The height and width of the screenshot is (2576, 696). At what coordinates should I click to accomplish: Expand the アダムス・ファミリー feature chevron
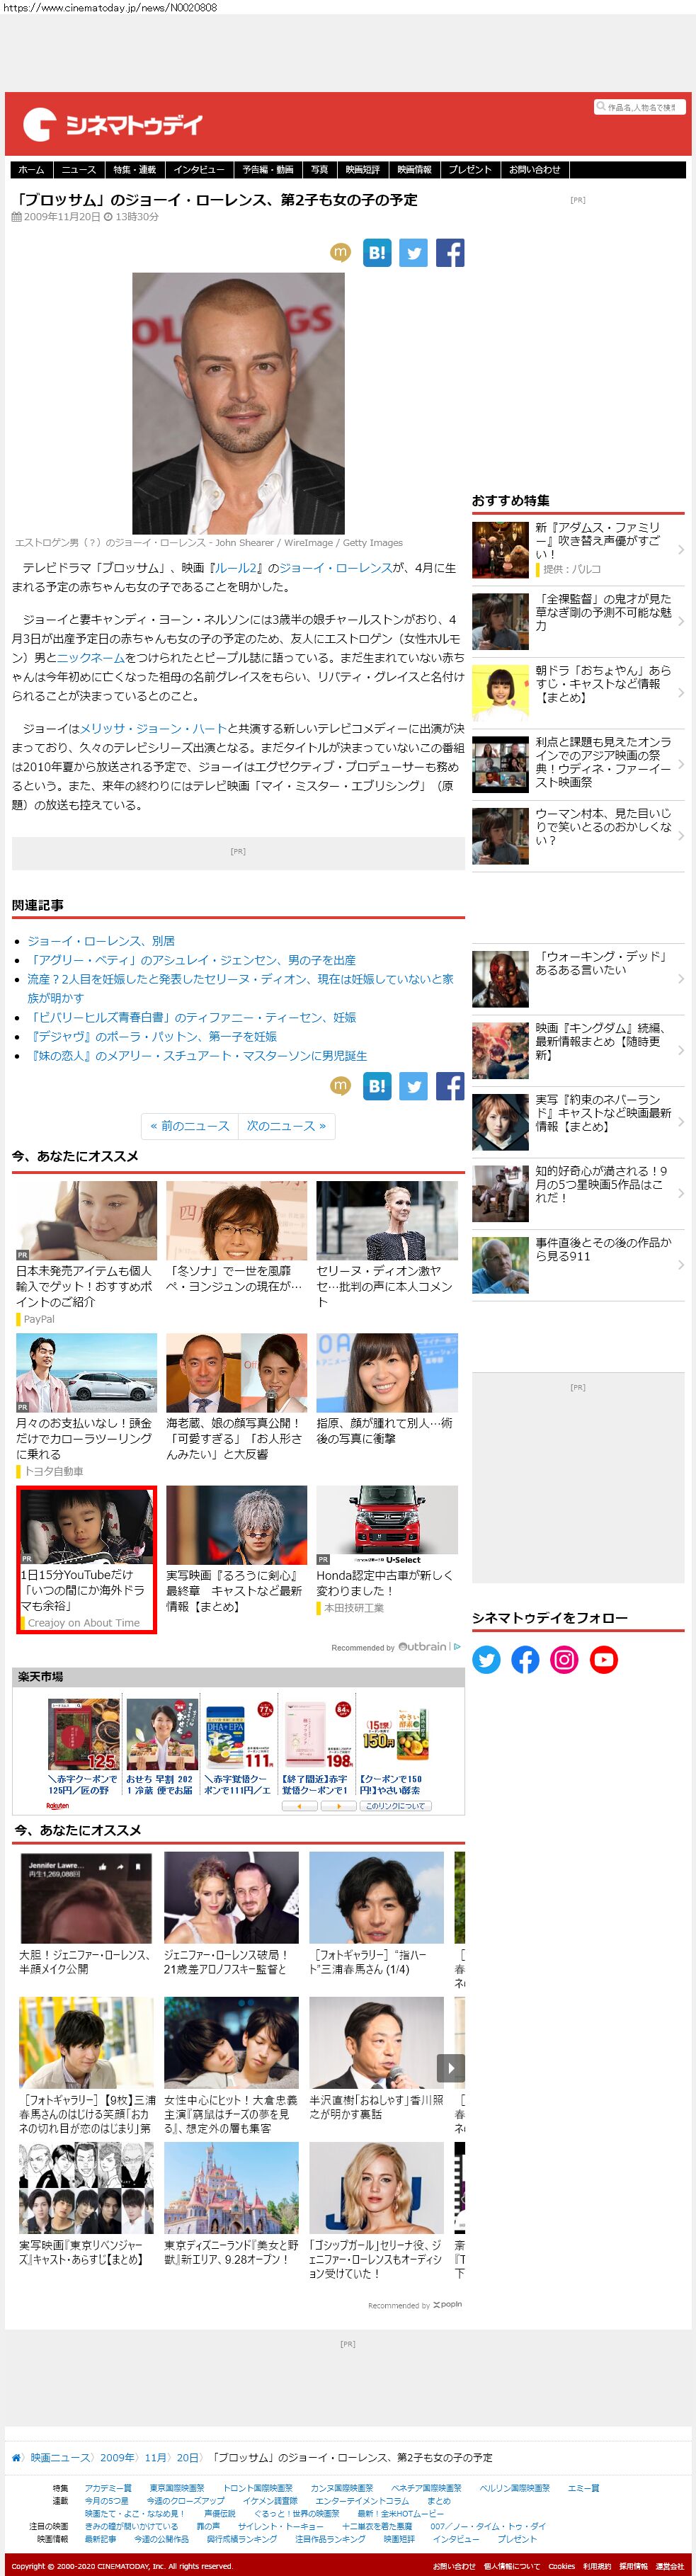(681, 549)
